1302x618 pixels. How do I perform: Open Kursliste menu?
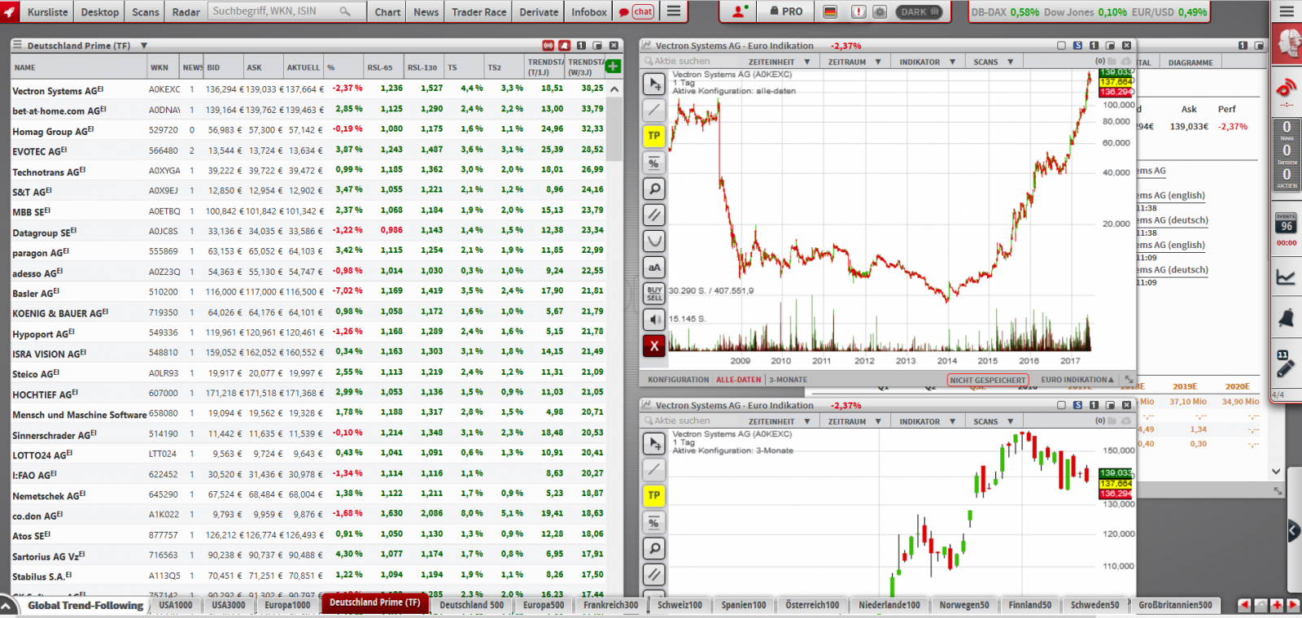47,12
